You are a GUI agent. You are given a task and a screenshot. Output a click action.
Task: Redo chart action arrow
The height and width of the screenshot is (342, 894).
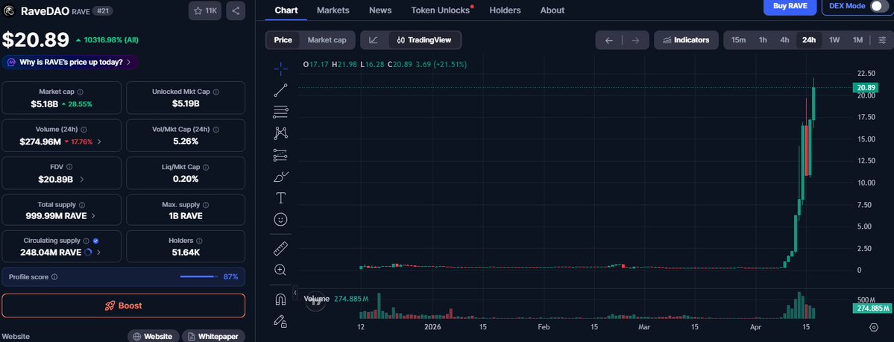[x=635, y=40]
